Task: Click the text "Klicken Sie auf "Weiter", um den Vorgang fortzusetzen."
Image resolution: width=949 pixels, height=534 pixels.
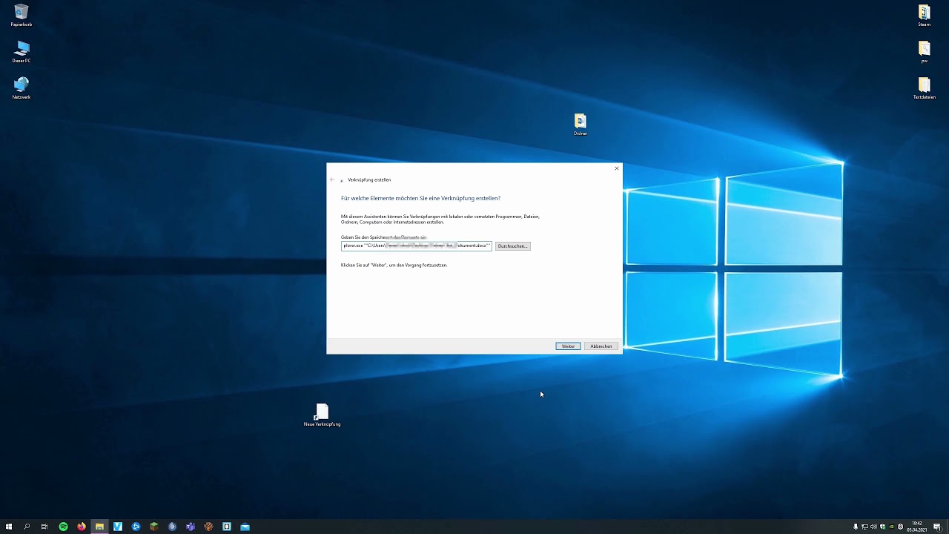Action: 394,265
